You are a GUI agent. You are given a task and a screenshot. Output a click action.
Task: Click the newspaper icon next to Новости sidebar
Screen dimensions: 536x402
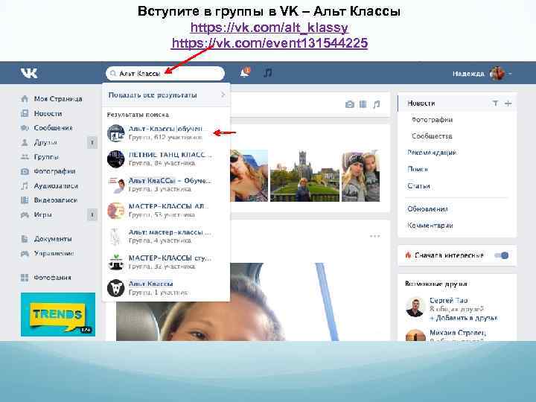click(x=25, y=113)
